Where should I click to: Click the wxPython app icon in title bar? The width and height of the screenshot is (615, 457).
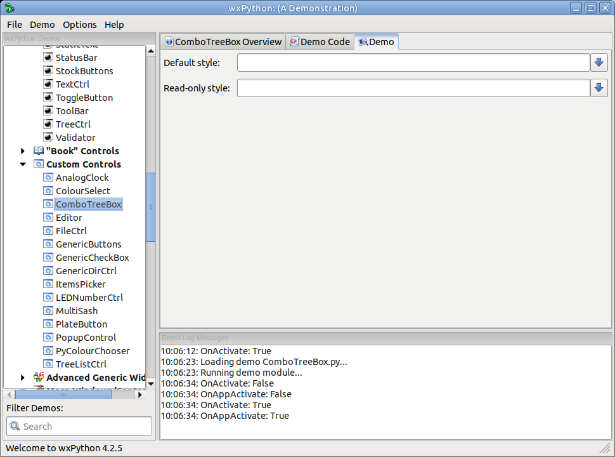[x=10, y=8]
